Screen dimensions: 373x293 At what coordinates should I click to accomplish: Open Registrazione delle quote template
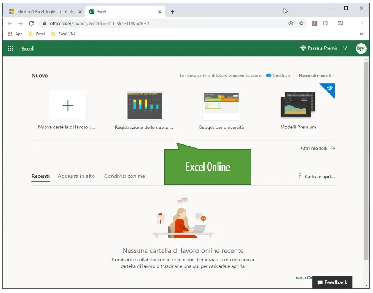(145, 106)
